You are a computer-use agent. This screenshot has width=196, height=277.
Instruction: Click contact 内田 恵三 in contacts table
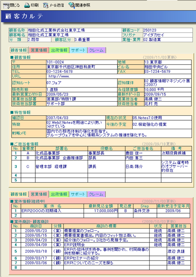(x=134, y=158)
